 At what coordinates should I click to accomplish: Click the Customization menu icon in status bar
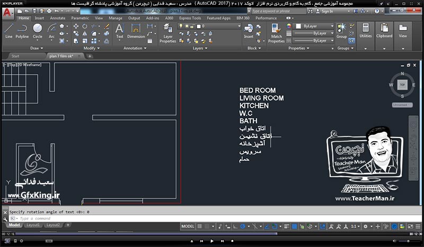point(418,226)
